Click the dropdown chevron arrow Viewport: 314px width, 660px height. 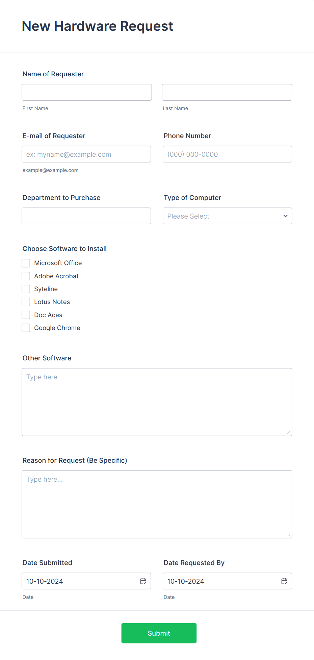tap(285, 216)
